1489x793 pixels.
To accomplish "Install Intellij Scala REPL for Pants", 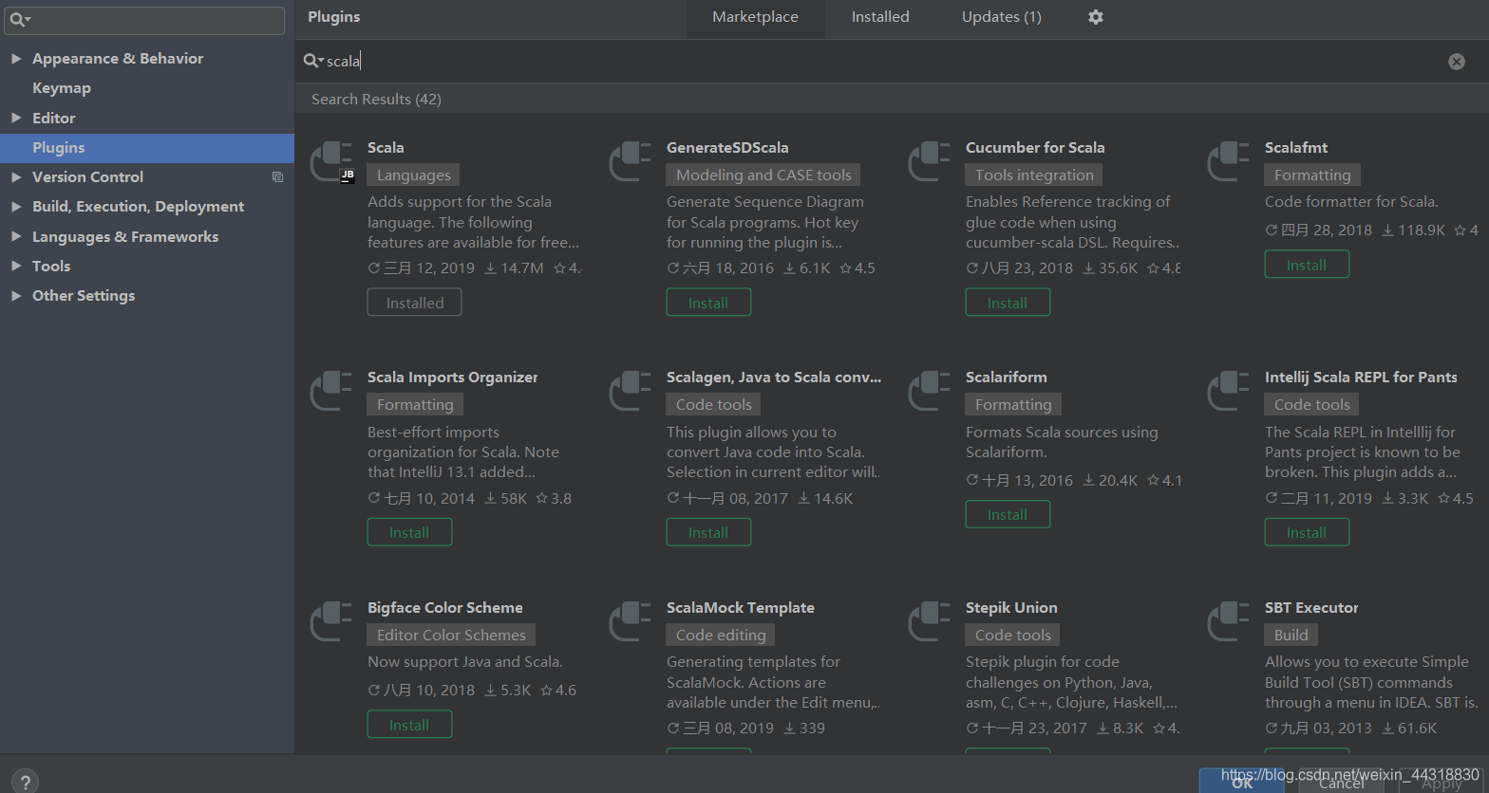I will tap(1307, 532).
